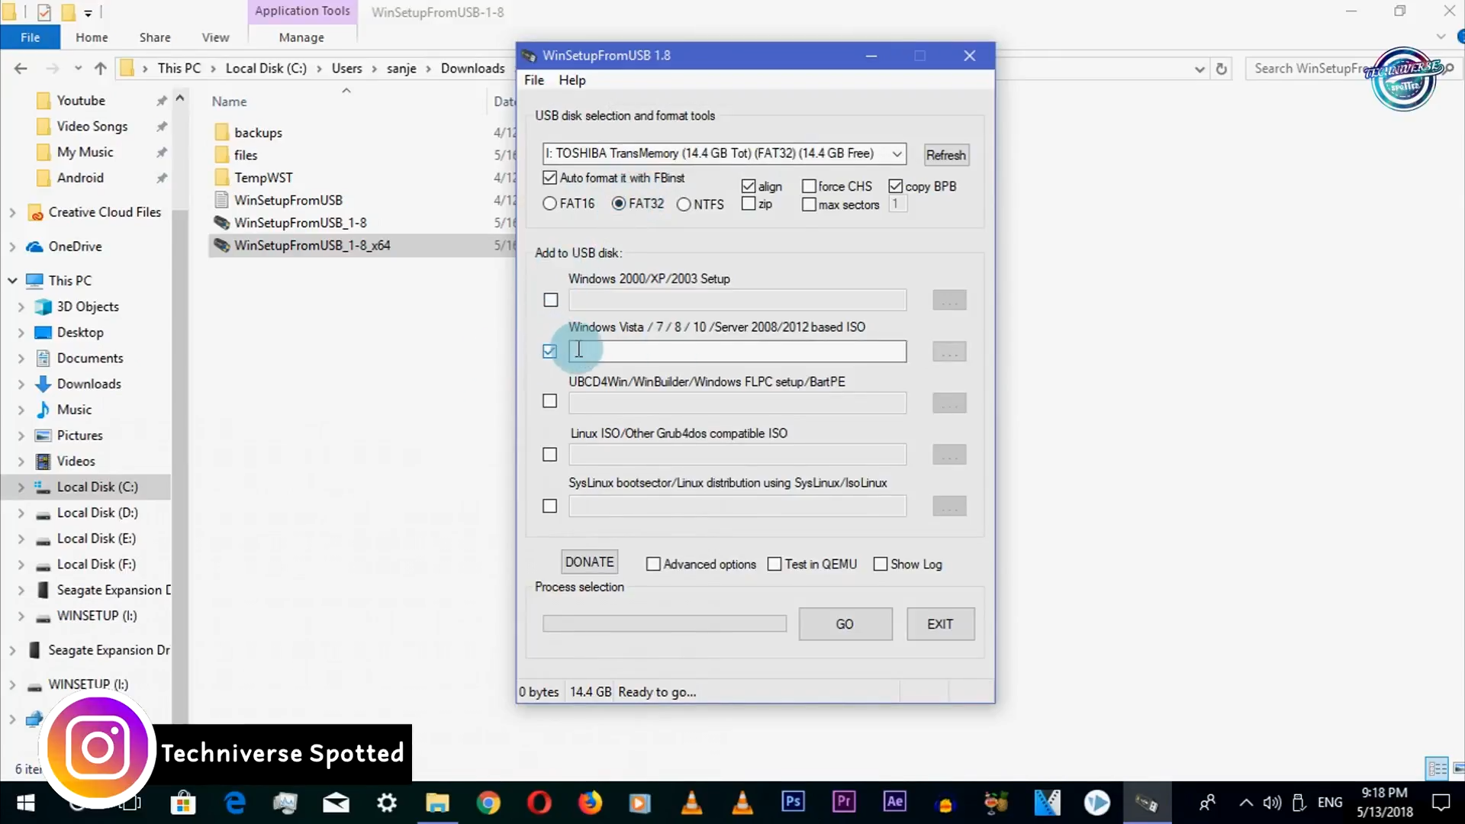The width and height of the screenshot is (1465, 824).
Task: Select the backups folder
Action: point(258,132)
